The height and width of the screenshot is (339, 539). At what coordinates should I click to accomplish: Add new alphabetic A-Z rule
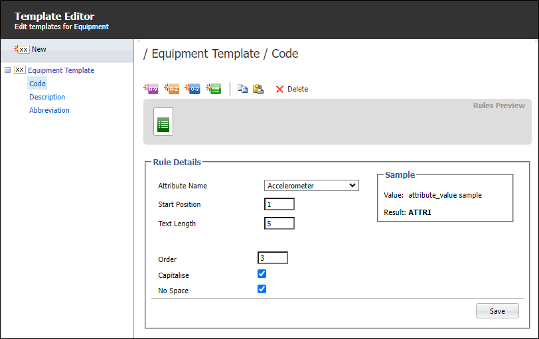[171, 89]
